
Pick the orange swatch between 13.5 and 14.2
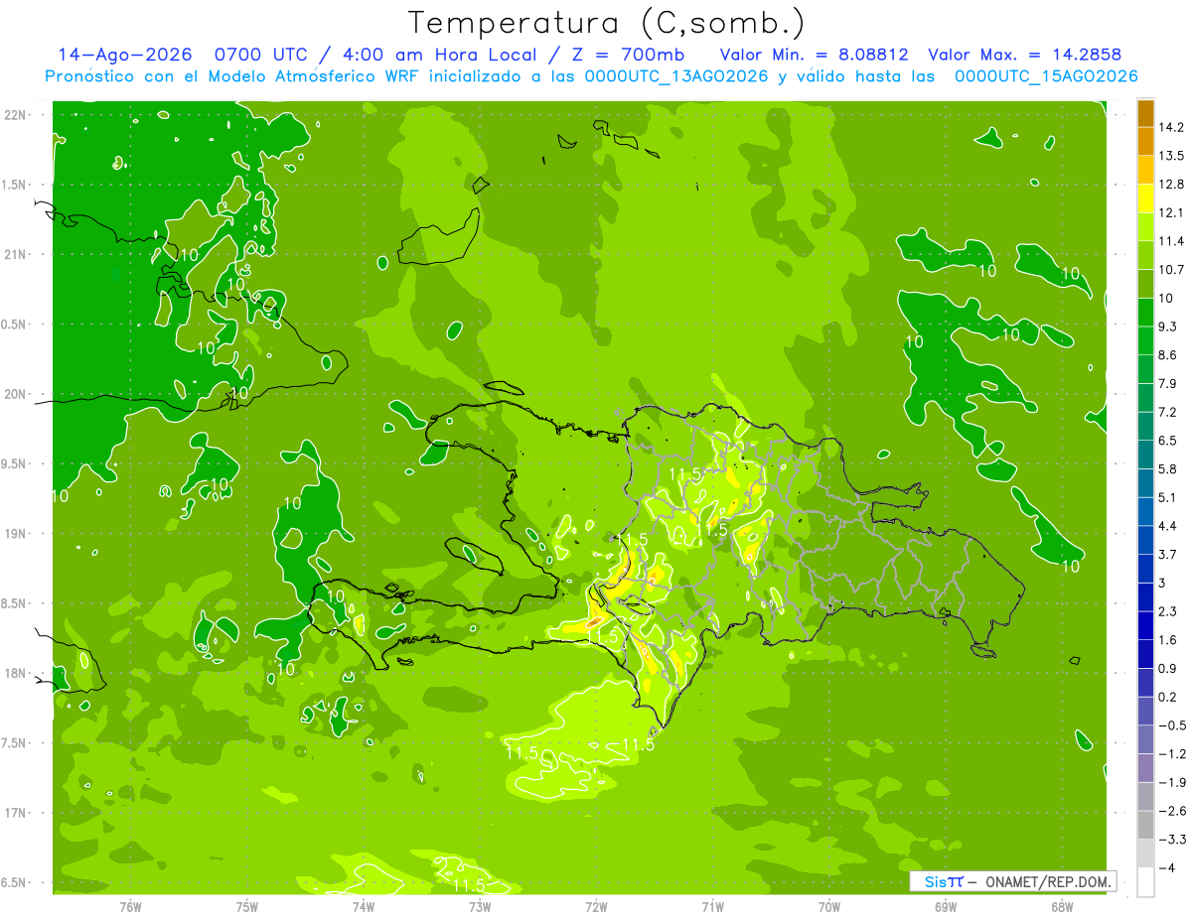coord(1145,141)
